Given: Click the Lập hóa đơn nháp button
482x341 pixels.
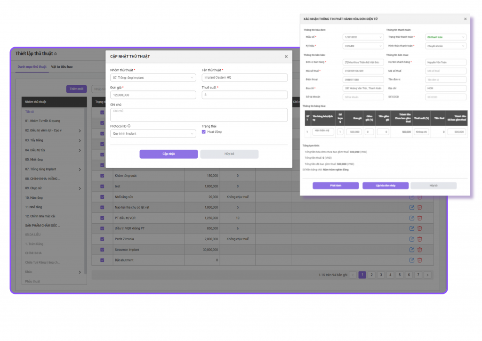Looking at the screenshot, I should 385,186.
